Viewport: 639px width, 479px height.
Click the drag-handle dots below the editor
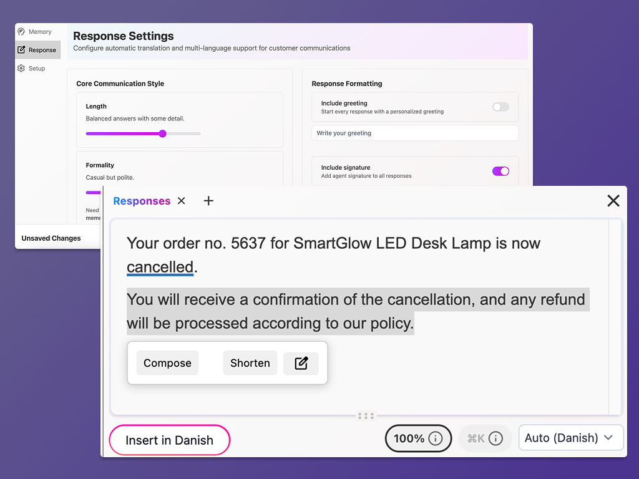point(366,415)
